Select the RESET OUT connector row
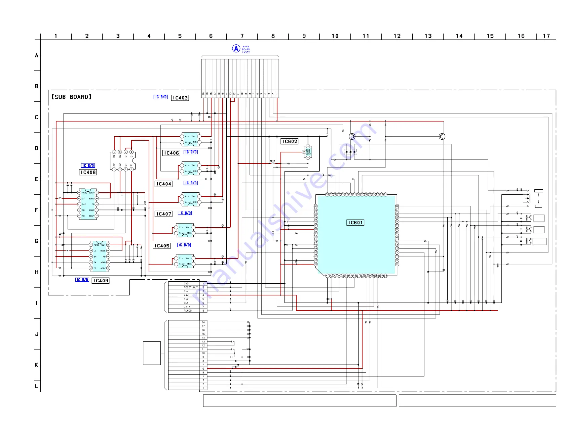The image size is (565, 424). click(188, 287)
